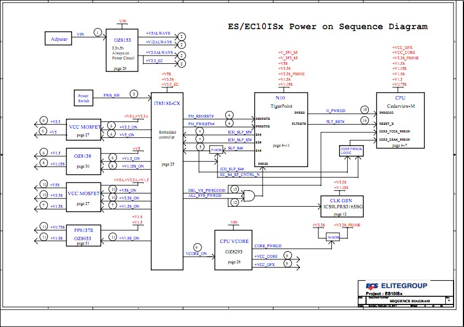
Task: Click sequence circle 1 near VIN
Action: (x=97, y=32)
